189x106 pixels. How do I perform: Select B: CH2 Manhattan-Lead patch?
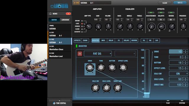(x=60, y=55)
